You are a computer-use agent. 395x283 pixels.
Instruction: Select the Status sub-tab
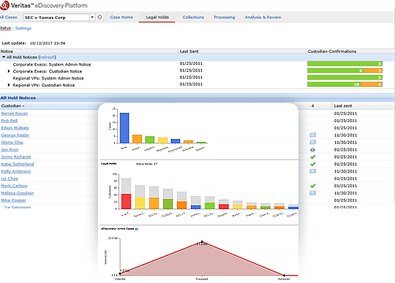point(5,29)
